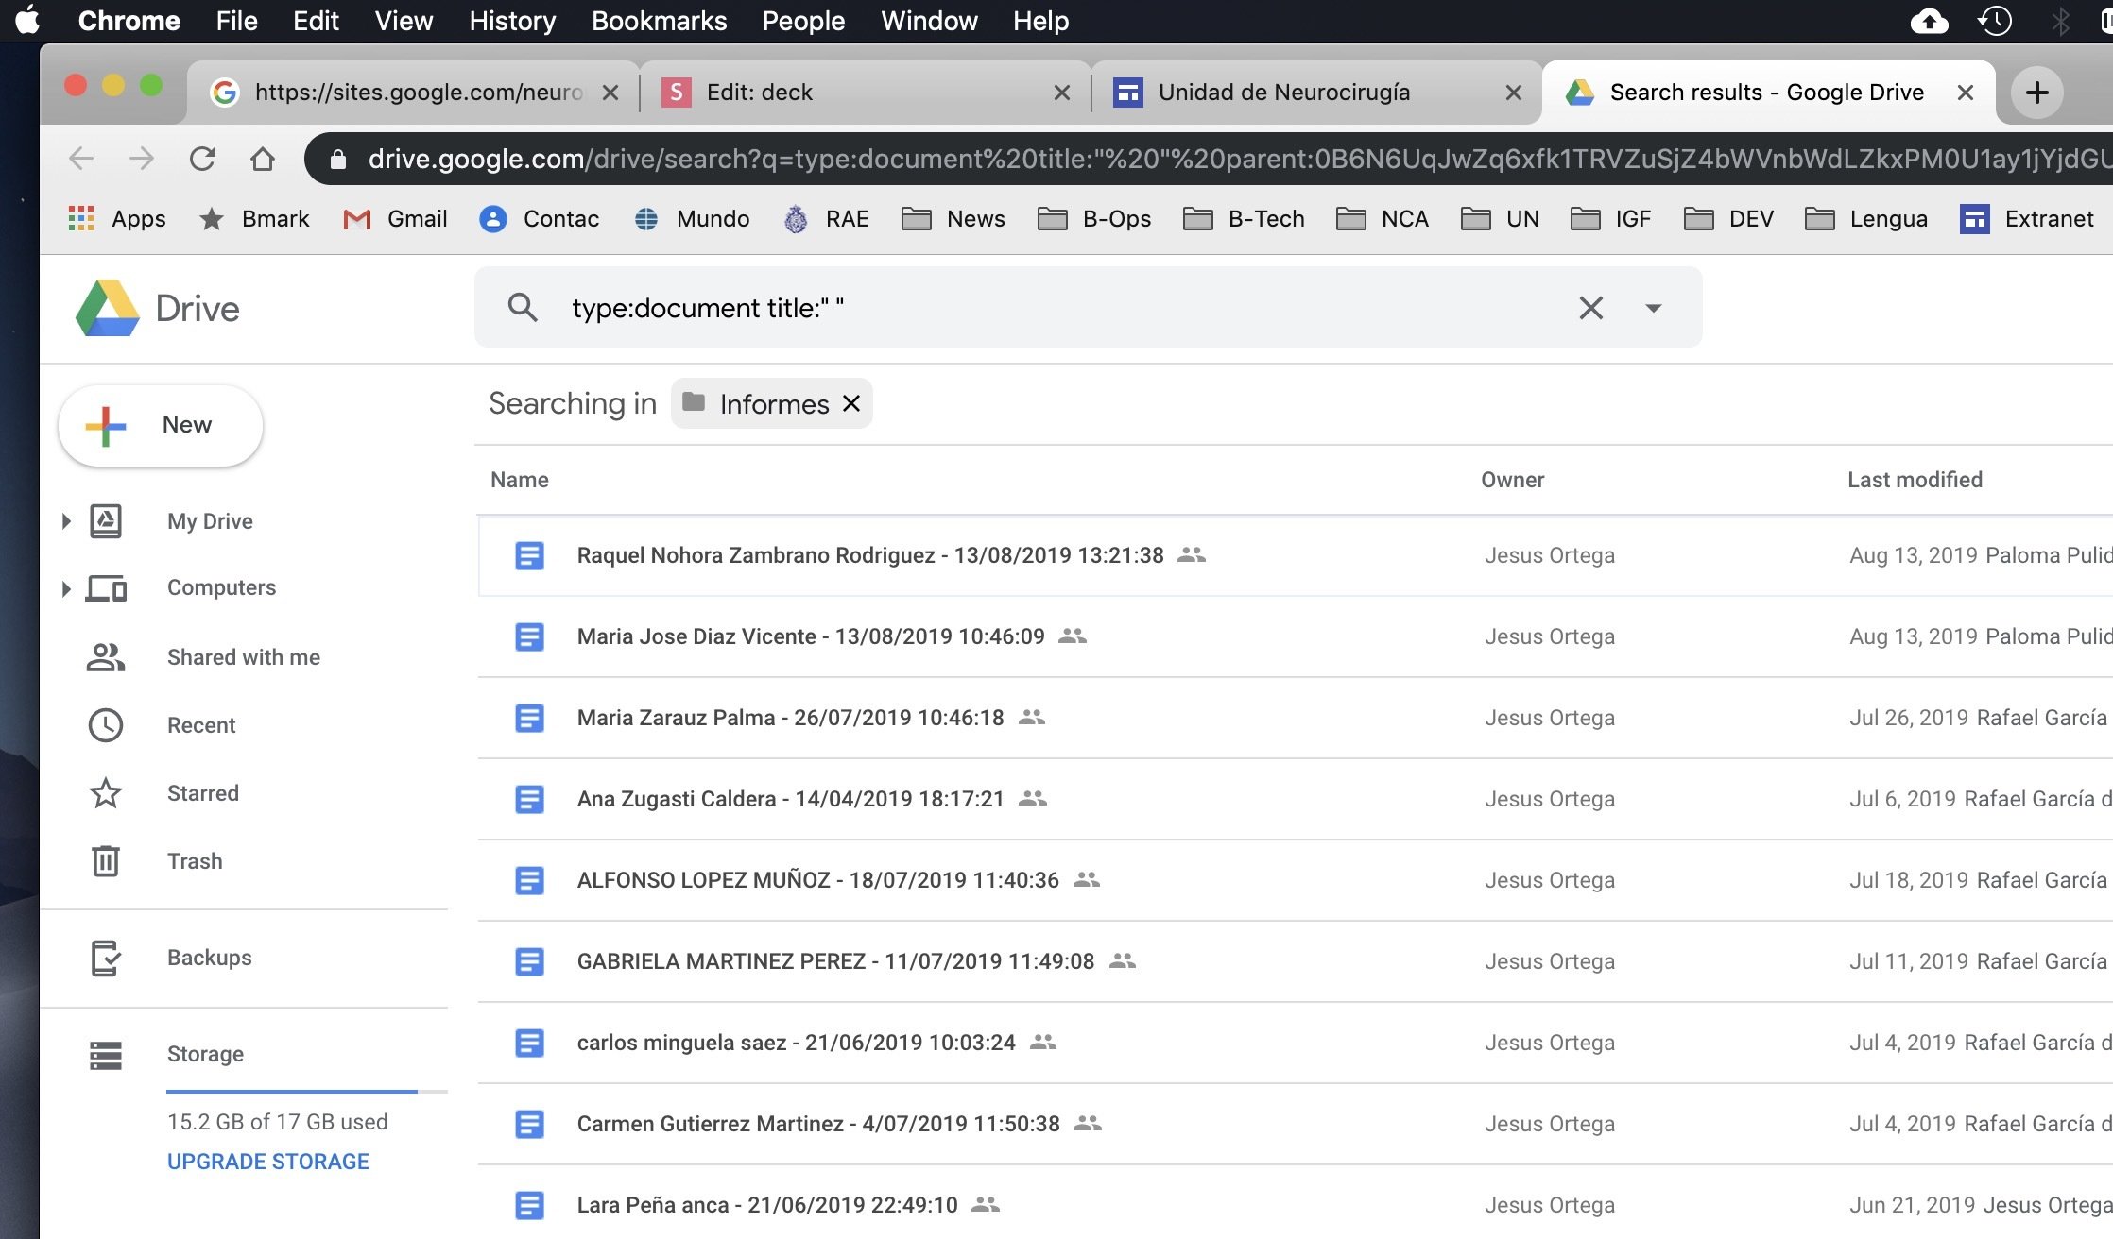Reload the page using refresh icon
The width and height of the screenshot is (2113, 1239).
[x=202, y=159]
